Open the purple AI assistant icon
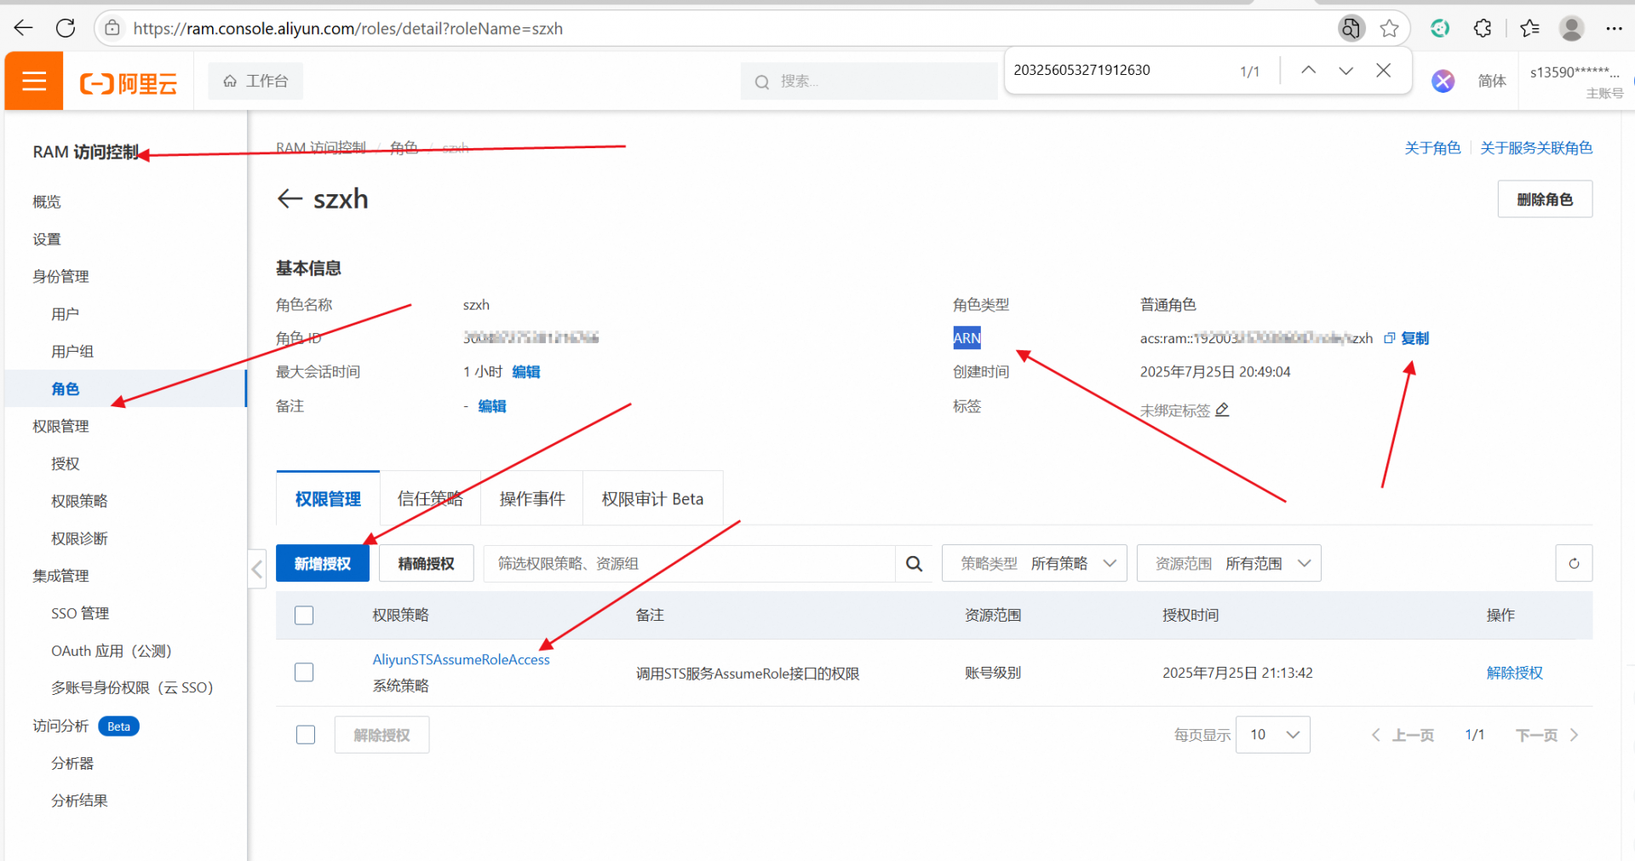This screenshot has width=1635, height=861. click(1443, 81)
